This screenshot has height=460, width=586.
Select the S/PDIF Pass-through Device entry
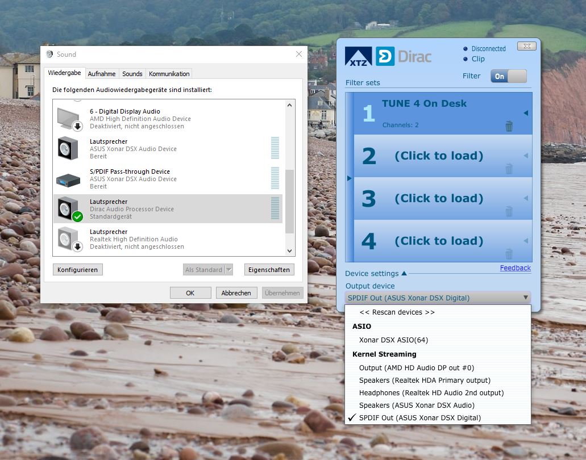point(168,179)
